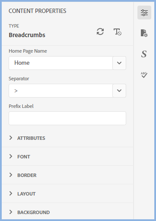Expand the Layout section chevron
Image resolution: width=156 pixels, height=221 pixels.
(11, 193)
